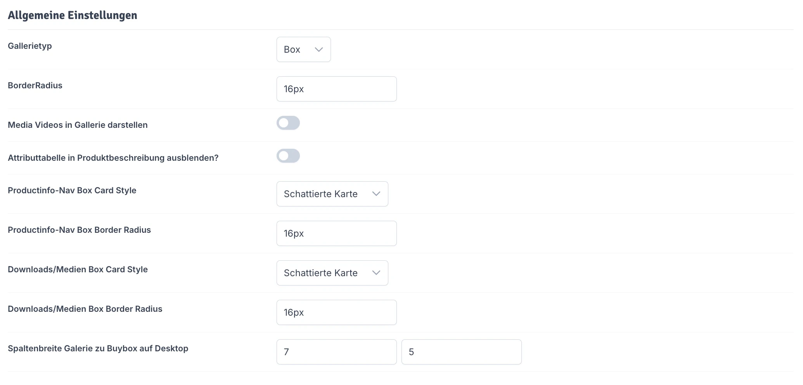Click the Productinfo-Nav Box Border Radius label
The image size is (803, 385).
coord(79,230)
